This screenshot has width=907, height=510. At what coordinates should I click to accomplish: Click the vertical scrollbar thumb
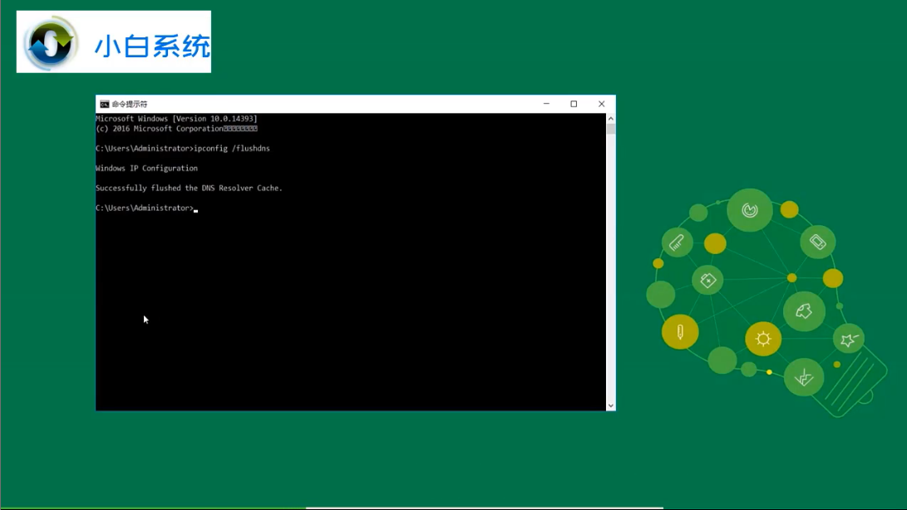[x=611, y=129]
